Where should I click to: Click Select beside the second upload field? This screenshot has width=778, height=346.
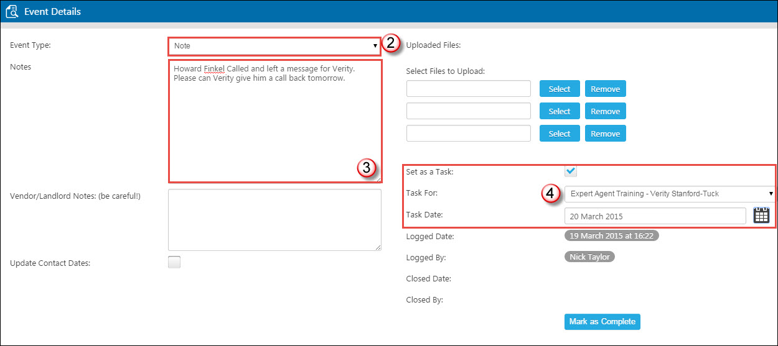(560, 111)
